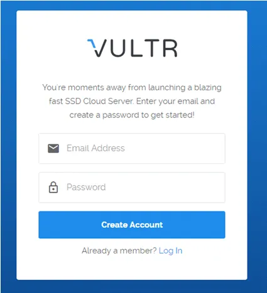Click the 'Enter your email and' text line
This screenshot has width=267, height=293.
tap(175, 102)
